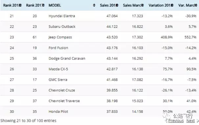Sort by Sales 2018 column
The image size is (199, 125).
[109, 5]
